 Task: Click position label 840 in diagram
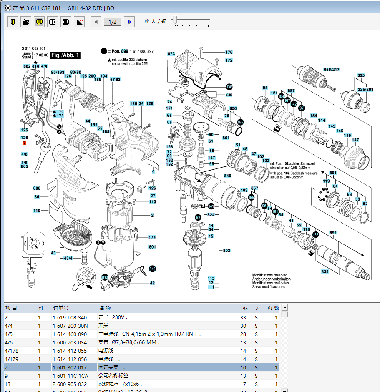[x=227, y=176]
